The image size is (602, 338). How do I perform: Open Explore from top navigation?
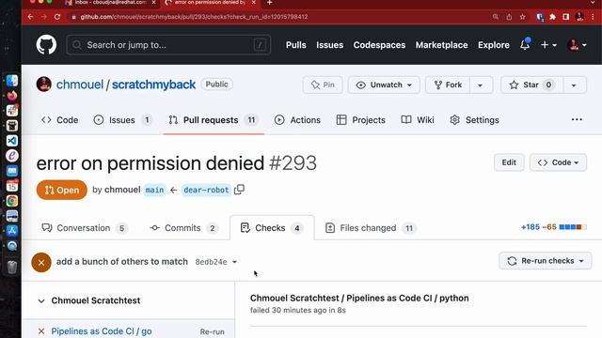tap(494, 45)
